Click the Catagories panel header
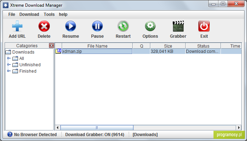Screen dimensions: 247x141 [27, 45]
